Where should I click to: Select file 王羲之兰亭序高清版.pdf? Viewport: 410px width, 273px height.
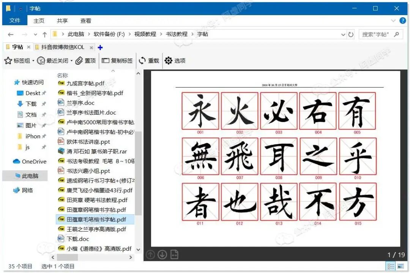92,229
